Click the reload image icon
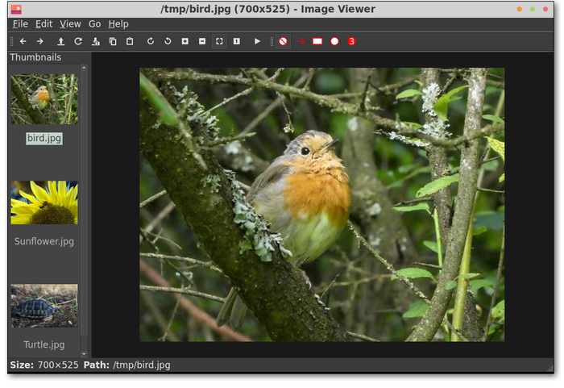 78,41
